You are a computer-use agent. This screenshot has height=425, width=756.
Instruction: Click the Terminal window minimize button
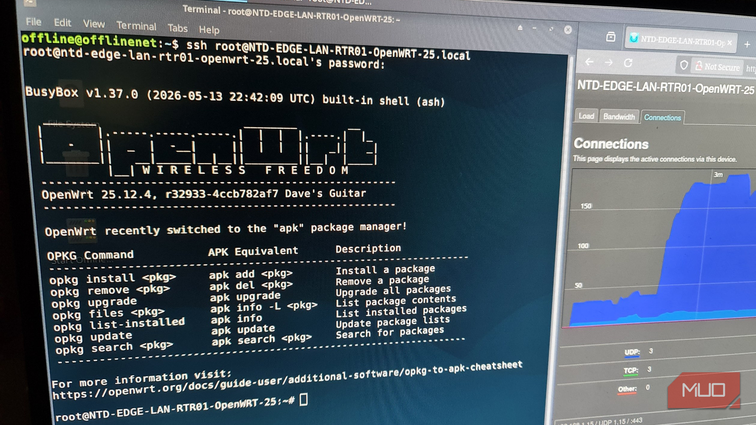click(x=534, y=28)
